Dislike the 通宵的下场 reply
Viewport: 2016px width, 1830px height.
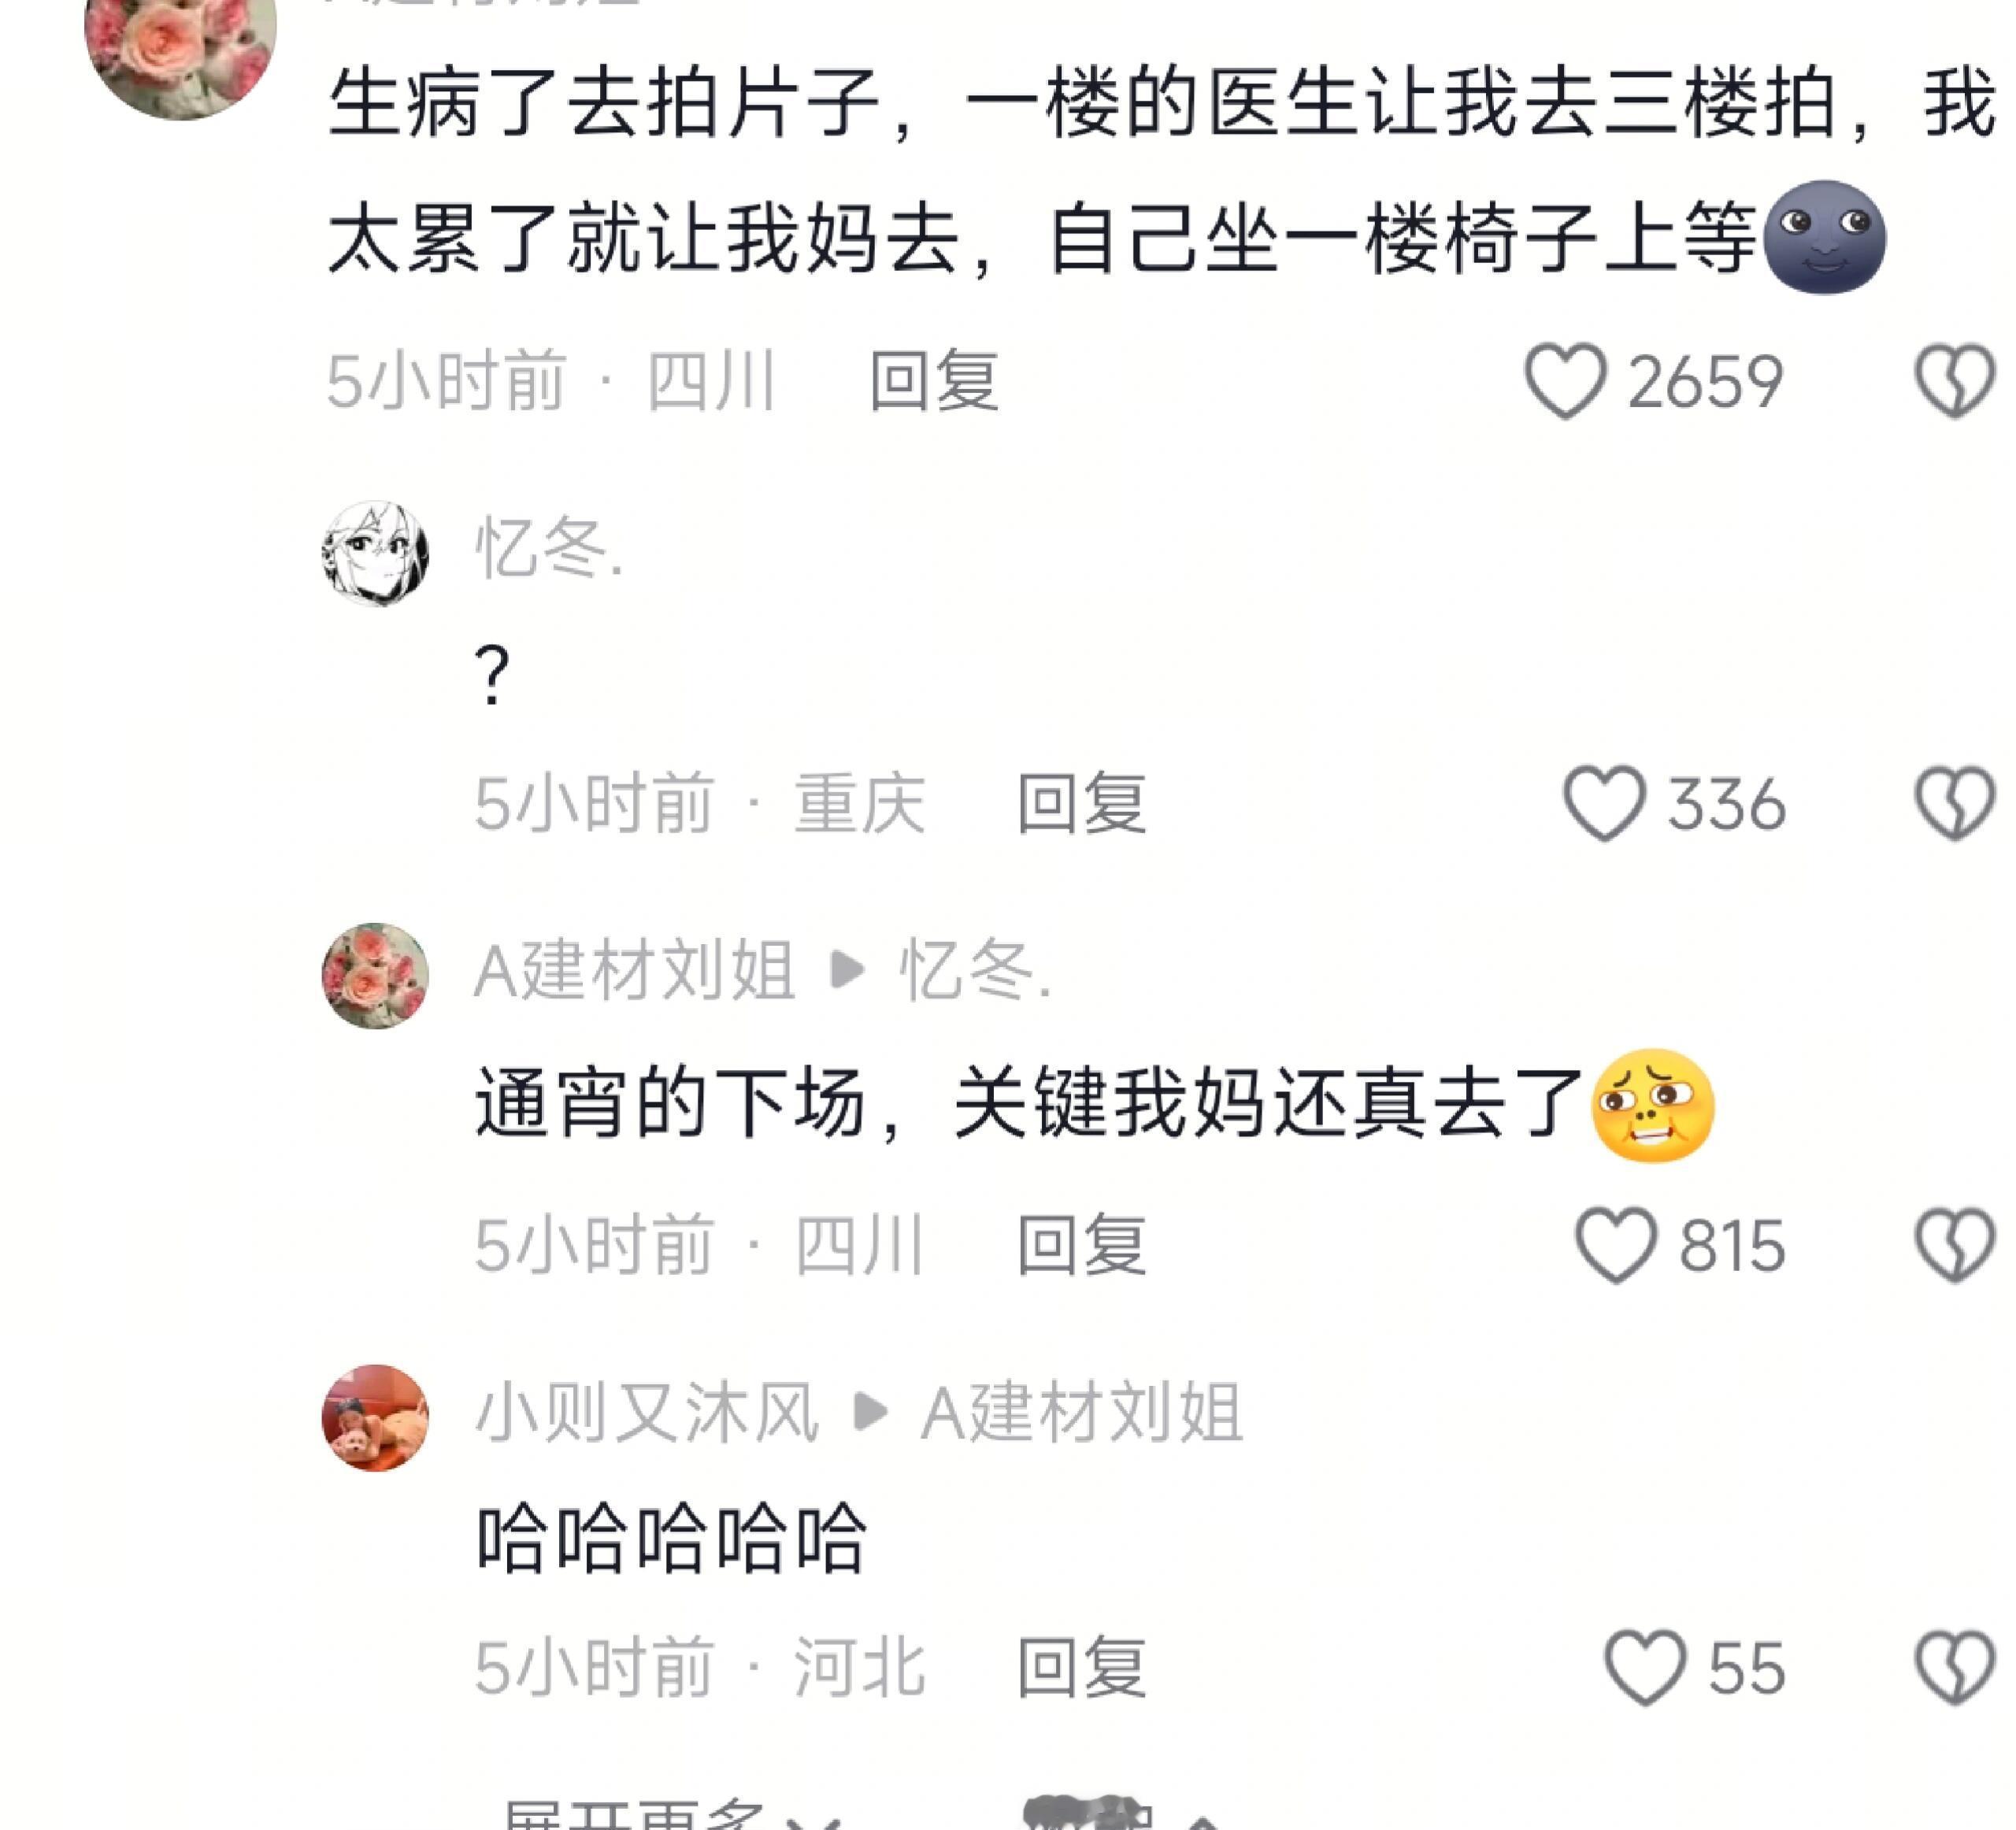(x=1955, y=1245)
